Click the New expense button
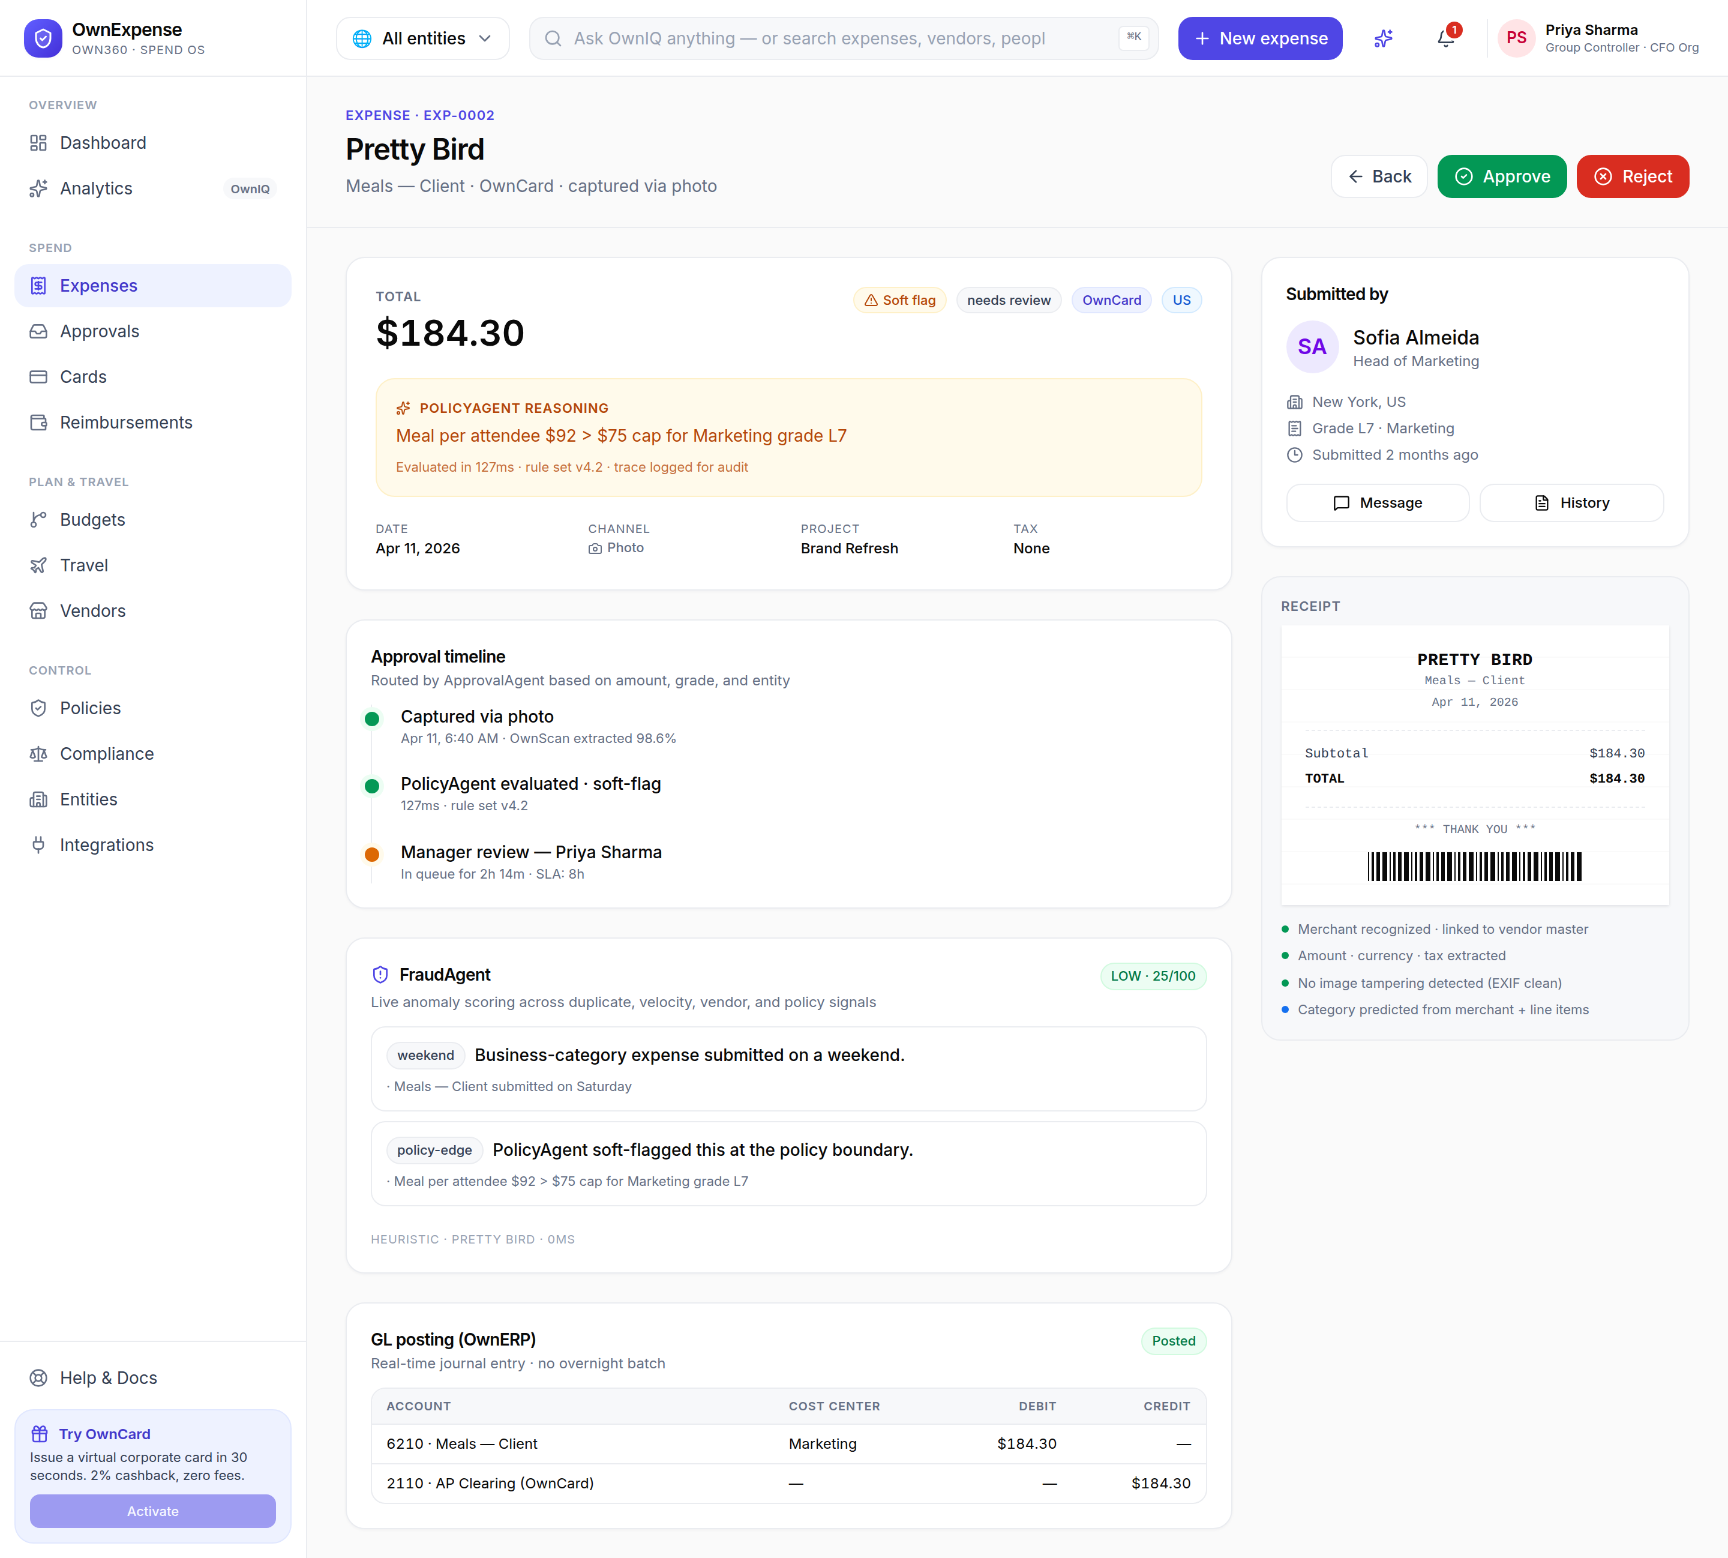Image resolution: width=1728 pixels, height=1558 pixels. click(1260, 38)
